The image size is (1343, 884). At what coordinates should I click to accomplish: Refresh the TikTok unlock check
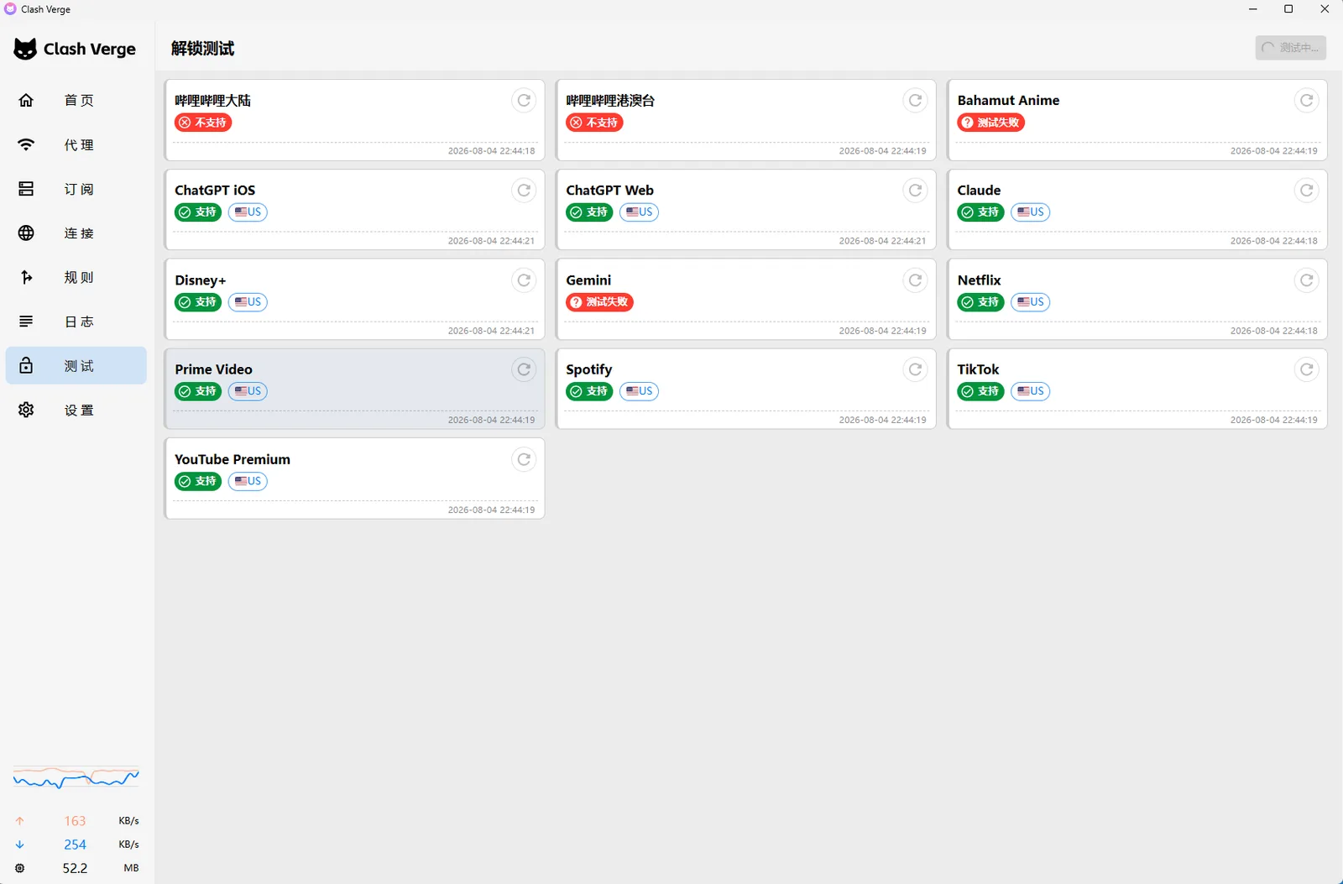click(1307, 369)
